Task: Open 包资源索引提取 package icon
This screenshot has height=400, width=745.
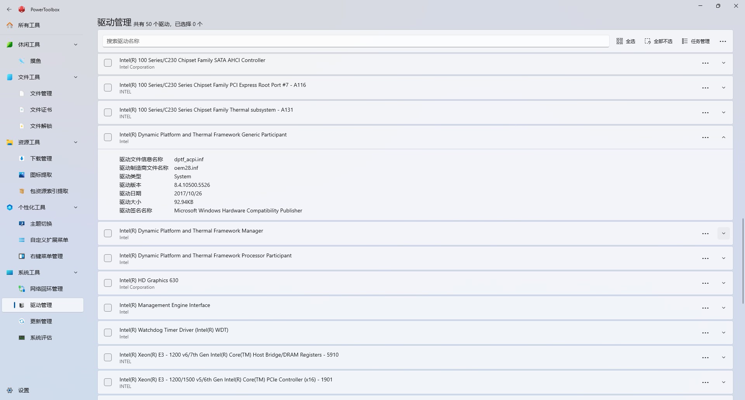Action: point(22,191)
